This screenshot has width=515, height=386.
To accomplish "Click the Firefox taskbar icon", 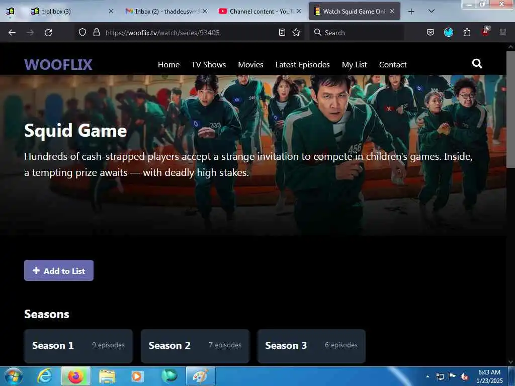I will pos(75,376).
